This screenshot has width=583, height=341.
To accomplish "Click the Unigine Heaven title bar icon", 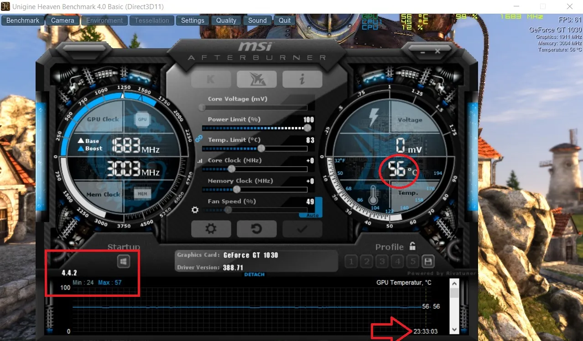I will [x=5, y=6].
